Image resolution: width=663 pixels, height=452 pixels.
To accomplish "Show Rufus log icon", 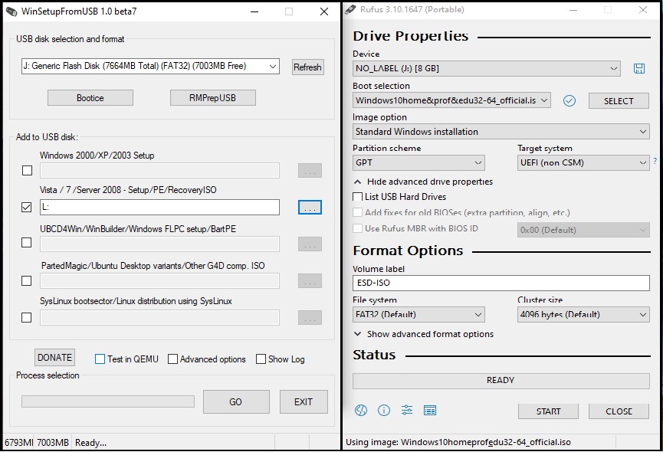I will pos(429,410).
